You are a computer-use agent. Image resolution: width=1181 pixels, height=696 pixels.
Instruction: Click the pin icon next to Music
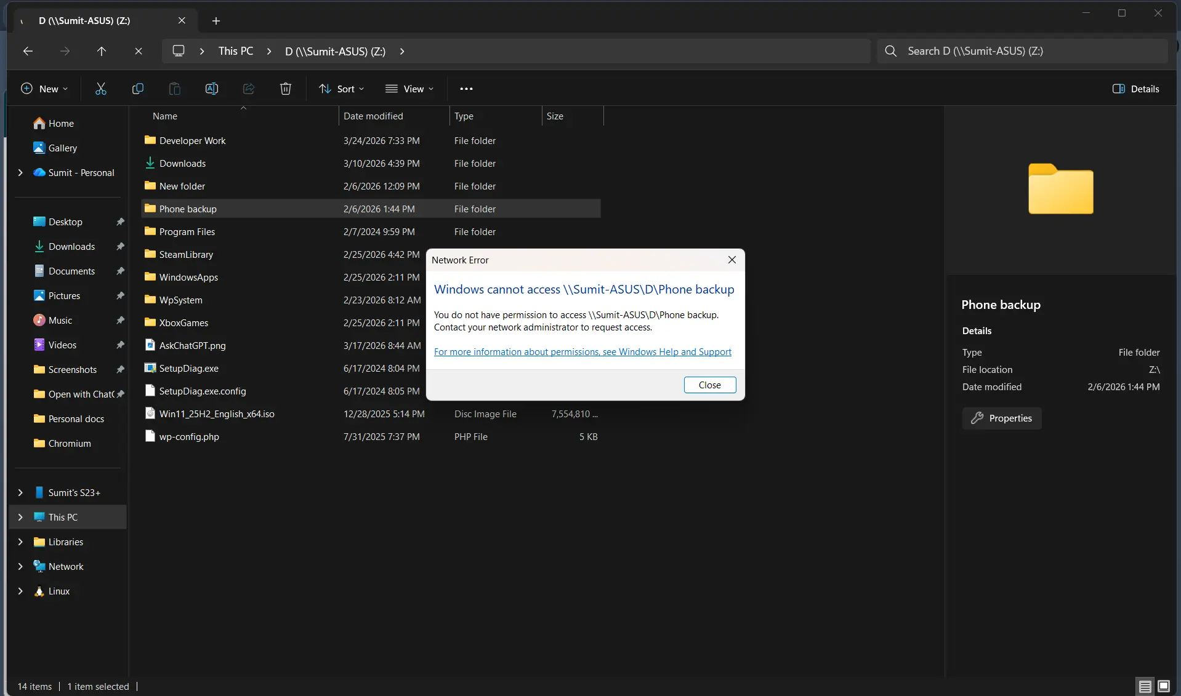[120, 320]
